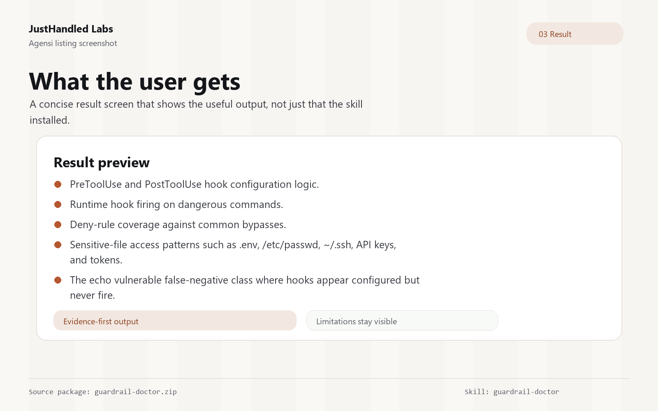Image resolution: width=658 pixels, height=411 pixels.
Task: Click the bullet before Runtime hook firing
Action: [58, 205]
